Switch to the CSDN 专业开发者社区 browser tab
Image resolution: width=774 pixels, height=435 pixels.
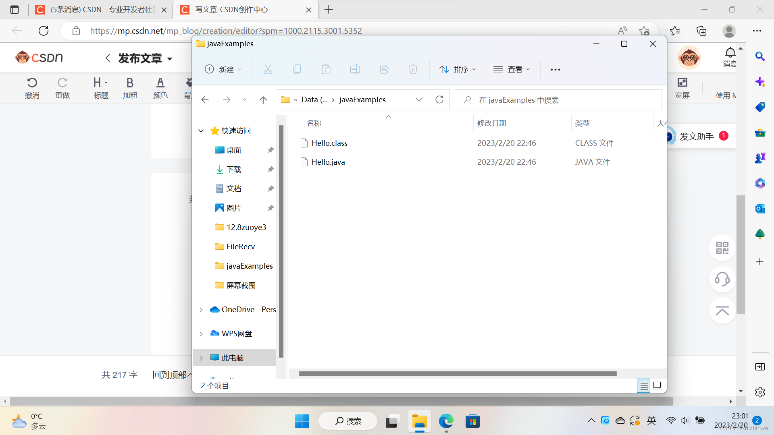pos(101,10)
